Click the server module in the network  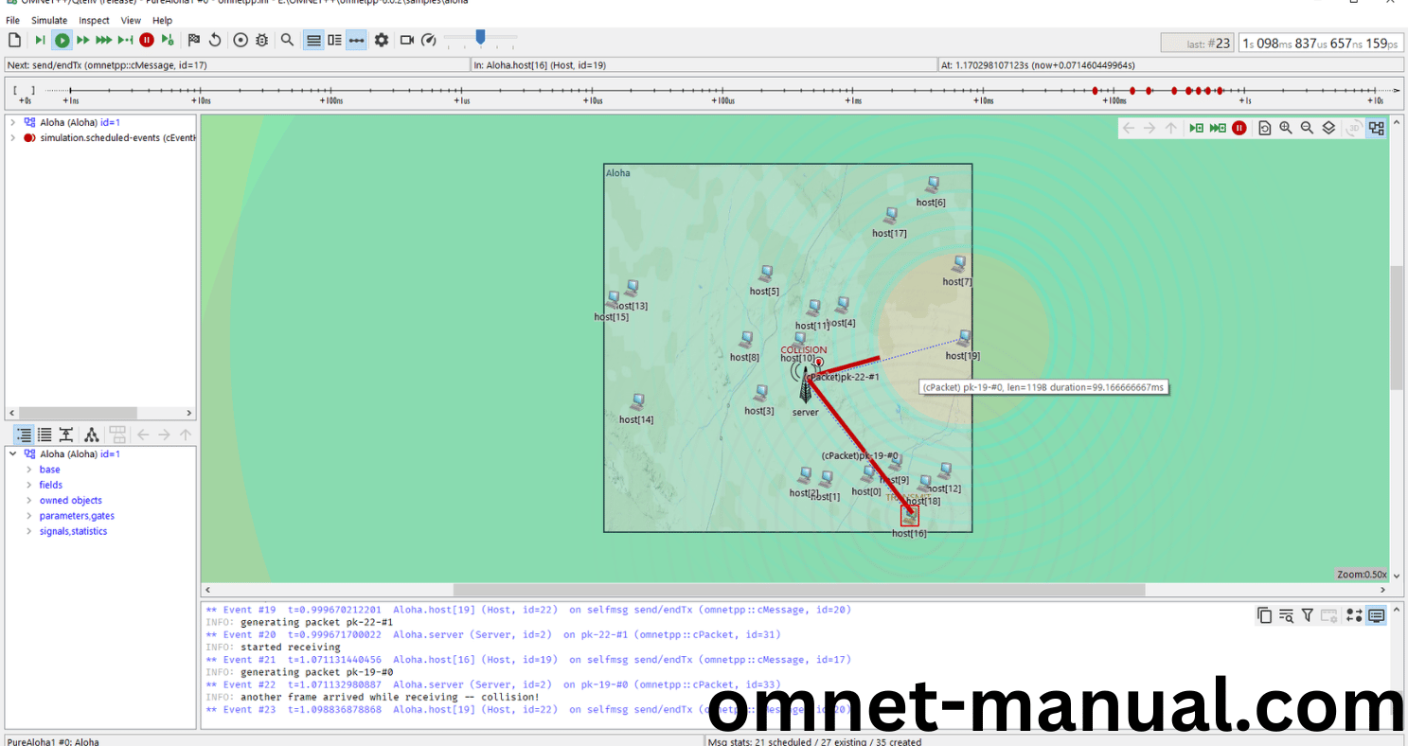pos(806,386)
